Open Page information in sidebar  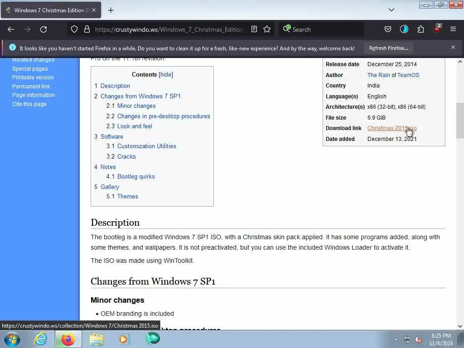pyautogui.click(x=34, y=95)
